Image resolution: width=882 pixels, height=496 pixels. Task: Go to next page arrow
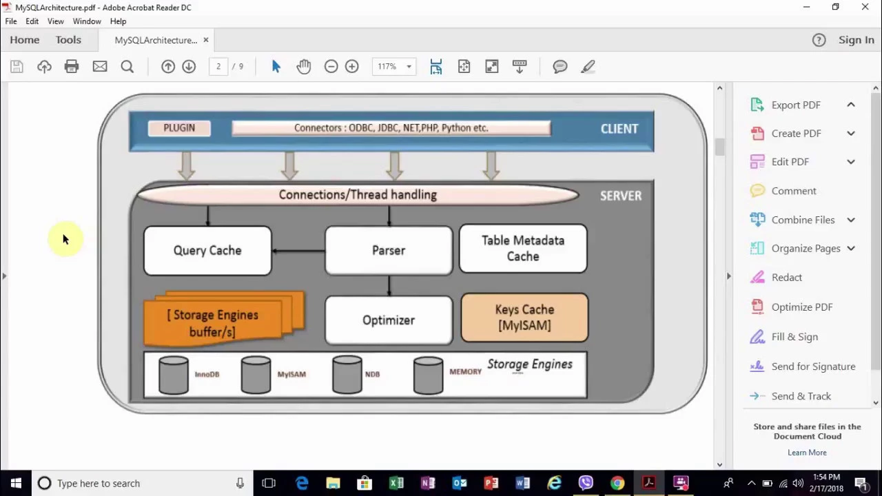point(189,67)
